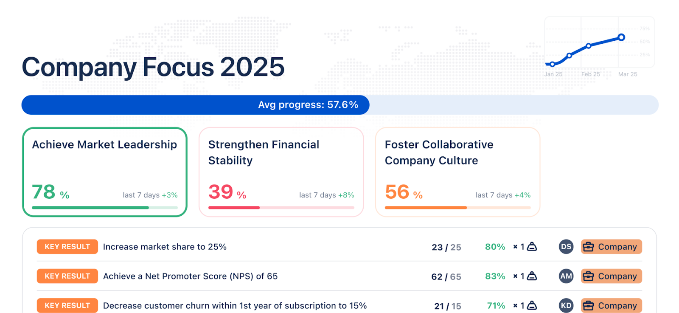
Task: Open the AM owner avatar
Action: tap(566, 276)
